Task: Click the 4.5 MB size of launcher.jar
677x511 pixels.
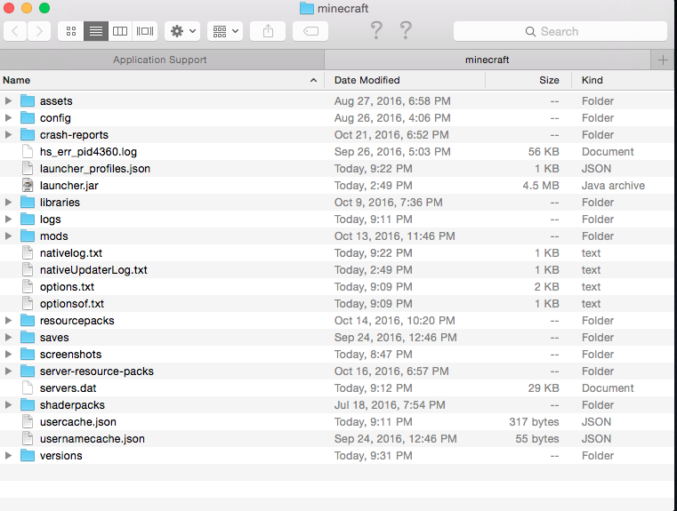Action: (x=541, y=186)
